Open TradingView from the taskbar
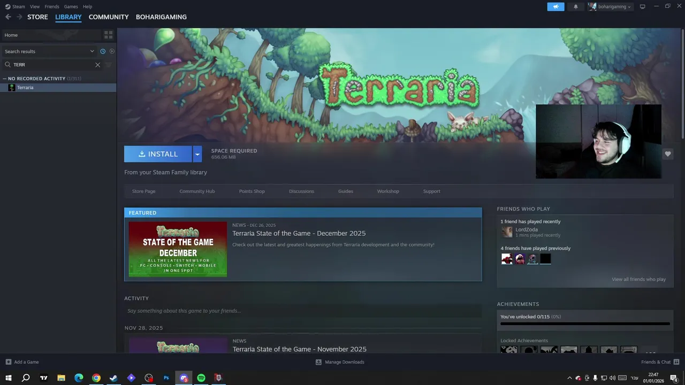685x385 pixels. [44, 378]
